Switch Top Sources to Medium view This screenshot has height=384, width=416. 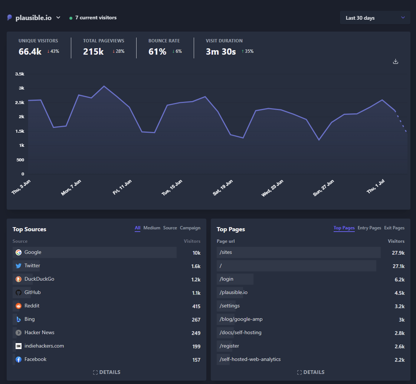[151, 228]
